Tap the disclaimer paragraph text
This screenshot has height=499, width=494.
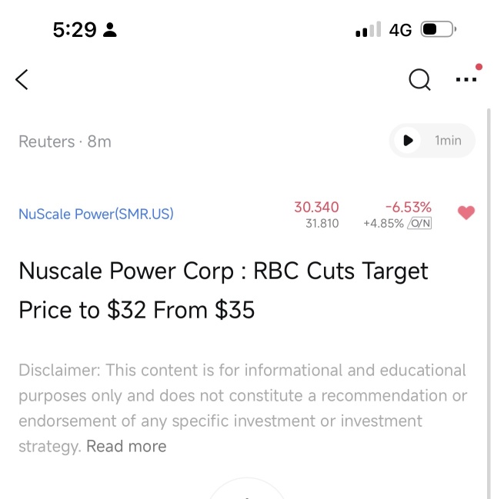click(242, 395)
